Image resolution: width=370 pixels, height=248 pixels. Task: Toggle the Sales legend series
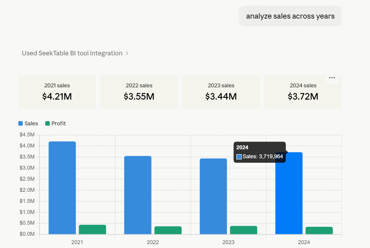28,124
